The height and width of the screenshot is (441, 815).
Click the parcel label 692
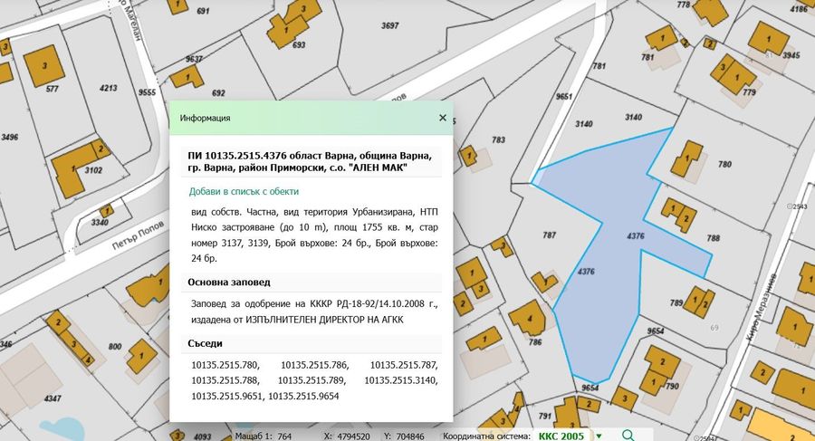click(x=218, y=93)
